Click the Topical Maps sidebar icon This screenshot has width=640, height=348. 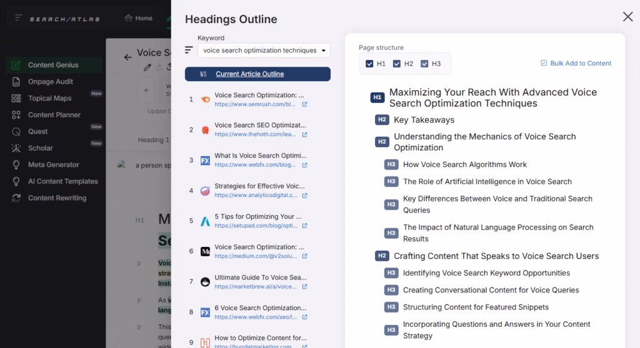(x=16, y=99)
